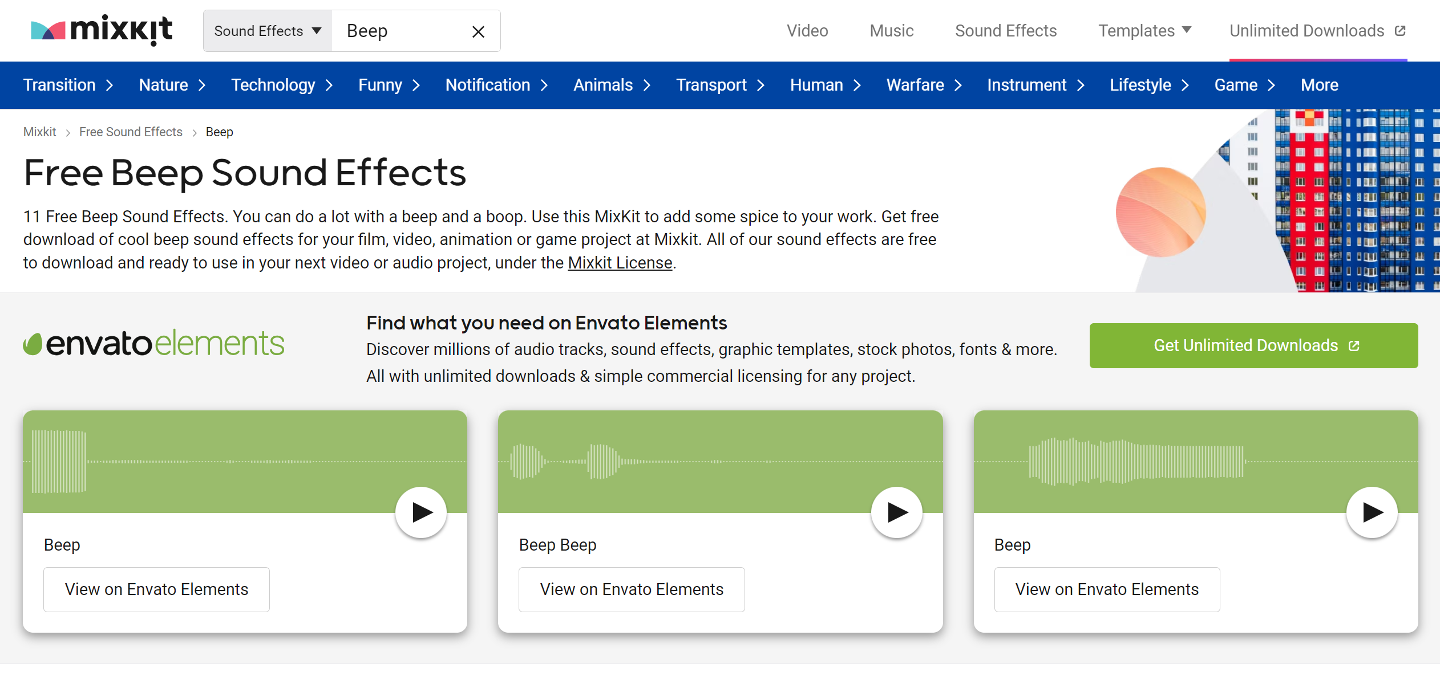
Task: Click the Mixkit logo
Action: pyautogui.click(x=102, y=30)
